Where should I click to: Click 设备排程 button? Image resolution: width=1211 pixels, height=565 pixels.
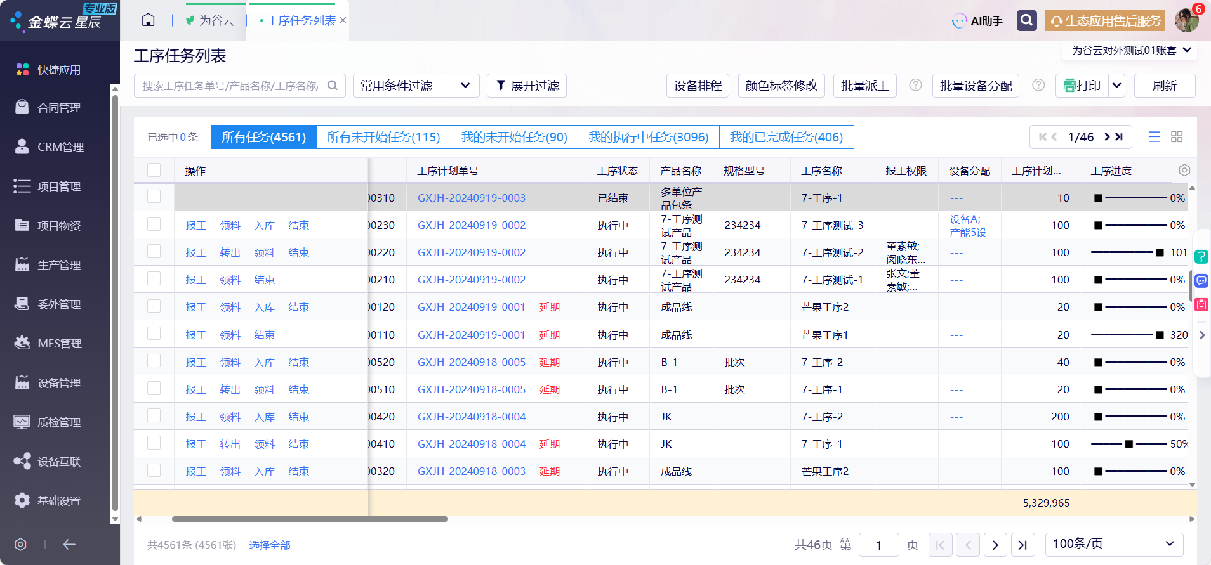[698, 86]
